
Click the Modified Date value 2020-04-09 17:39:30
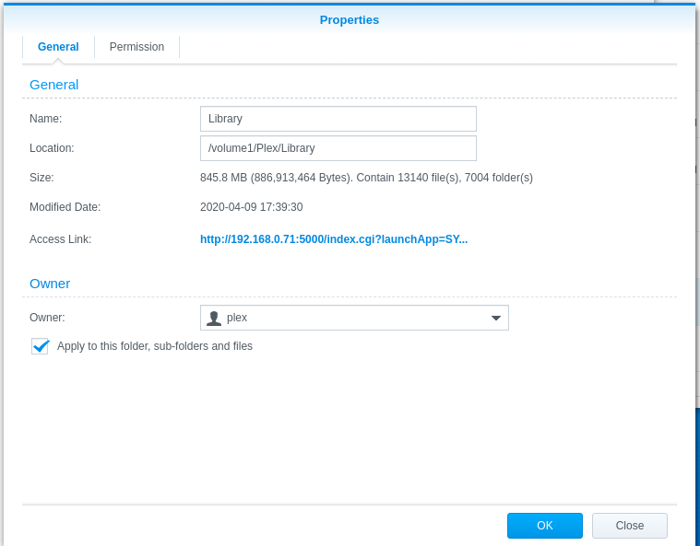[252, 207]
